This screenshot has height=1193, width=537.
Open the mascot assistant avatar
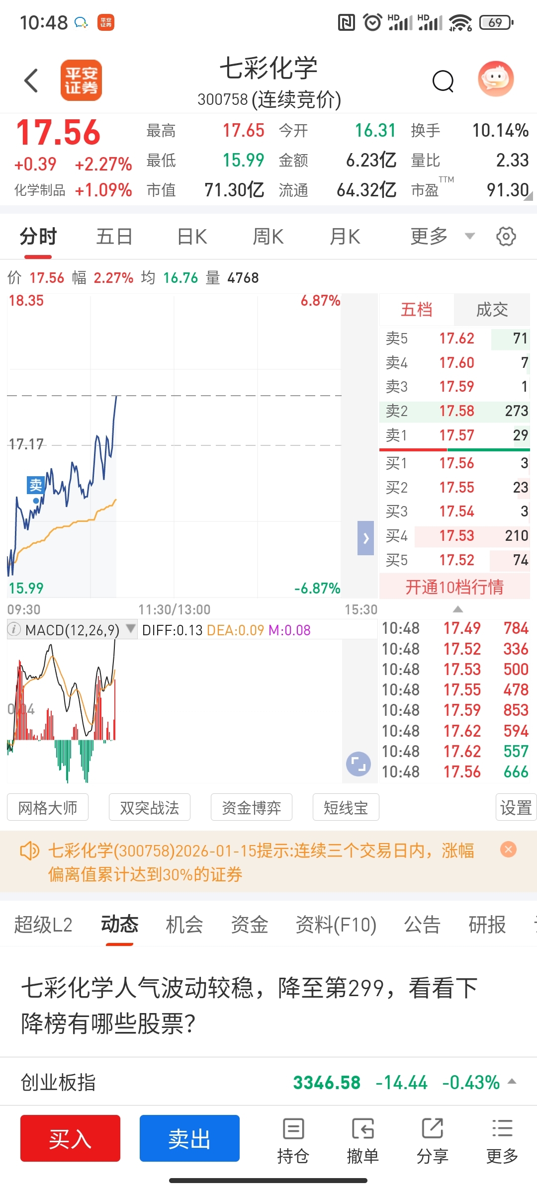coord(496,80)
